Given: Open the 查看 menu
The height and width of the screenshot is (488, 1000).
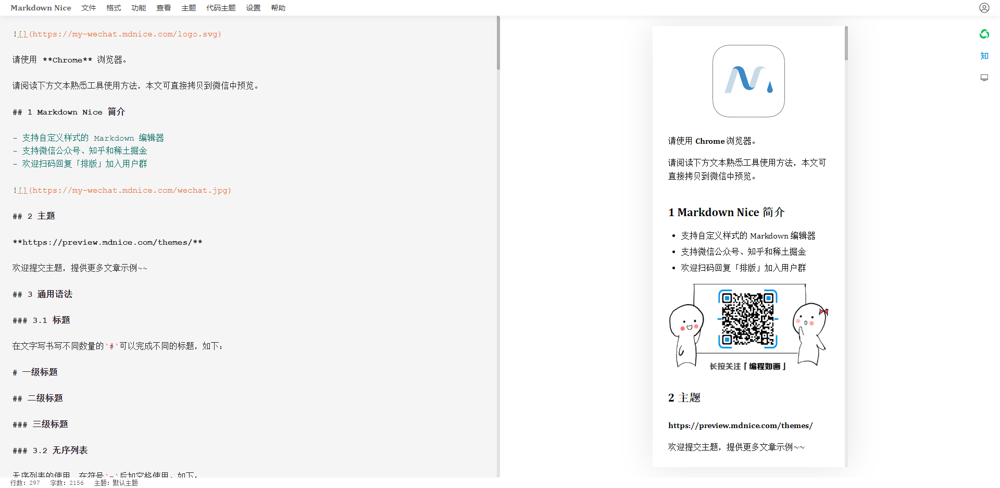Looking at the screenshot, I should 164,8.
